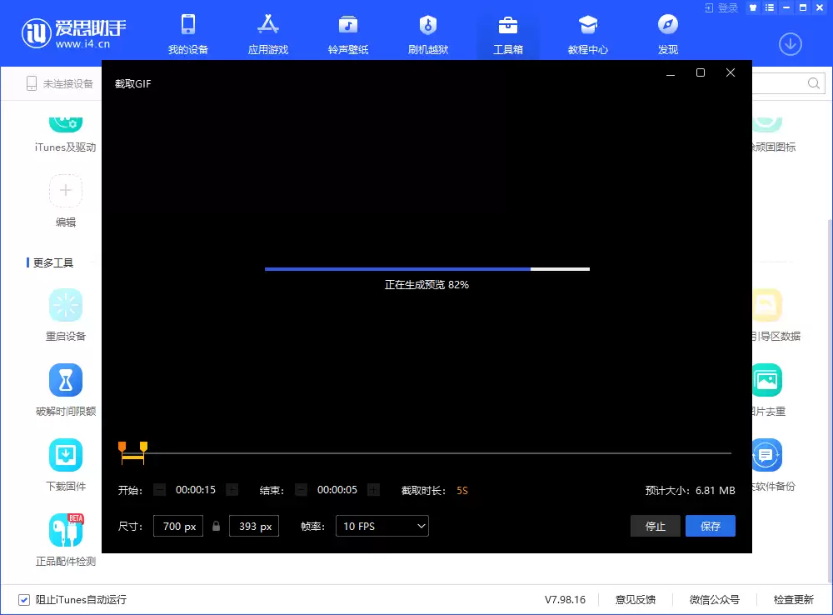Increase the 结束 end time
Viewport: 833px width, 615px height.
coord(373,489)
